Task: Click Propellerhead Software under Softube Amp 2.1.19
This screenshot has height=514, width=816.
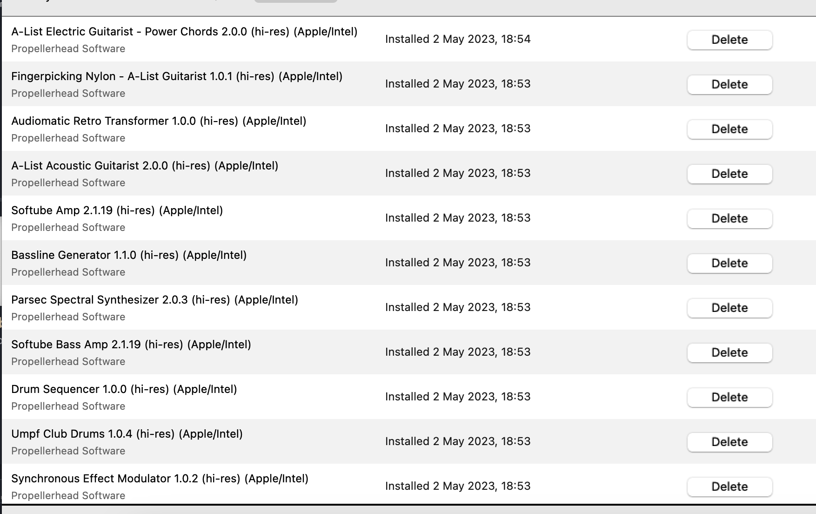Action: point(68,228)
